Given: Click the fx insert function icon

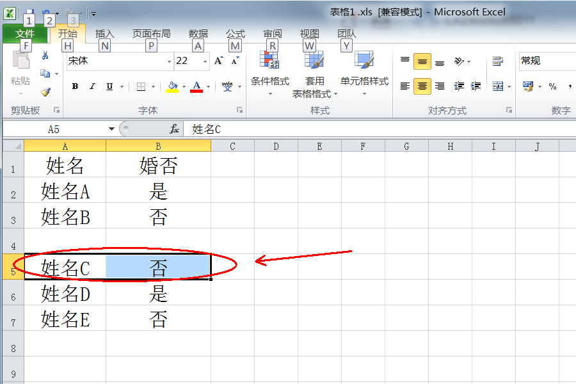Looking at the screenshot, I should 174,129.
